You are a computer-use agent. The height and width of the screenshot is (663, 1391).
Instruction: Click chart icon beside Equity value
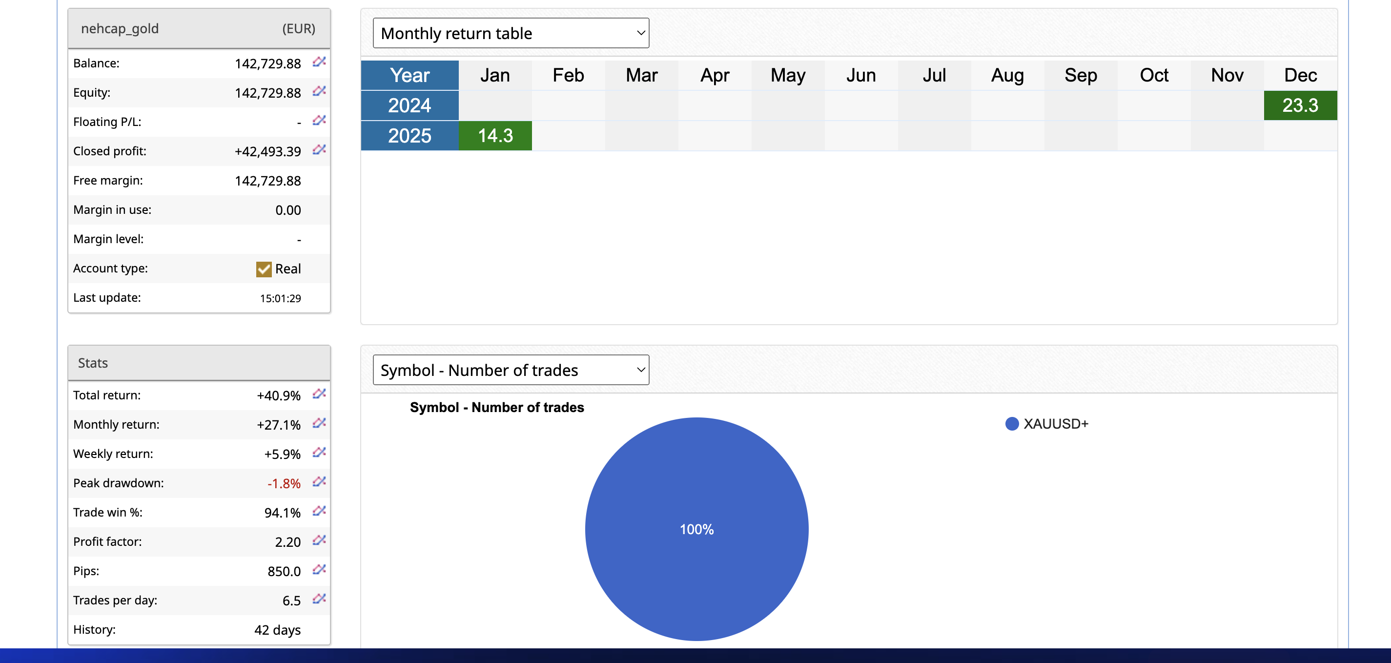click(319, 91)
